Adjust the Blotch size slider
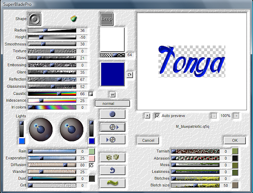The image size is (253, 193). click(195, 185)
